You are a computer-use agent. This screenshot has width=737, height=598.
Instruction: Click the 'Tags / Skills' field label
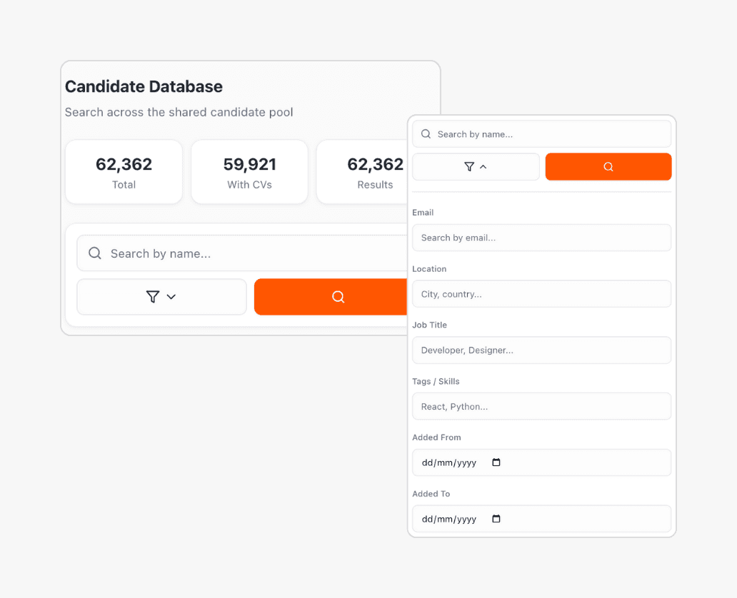tap(436, 381)
